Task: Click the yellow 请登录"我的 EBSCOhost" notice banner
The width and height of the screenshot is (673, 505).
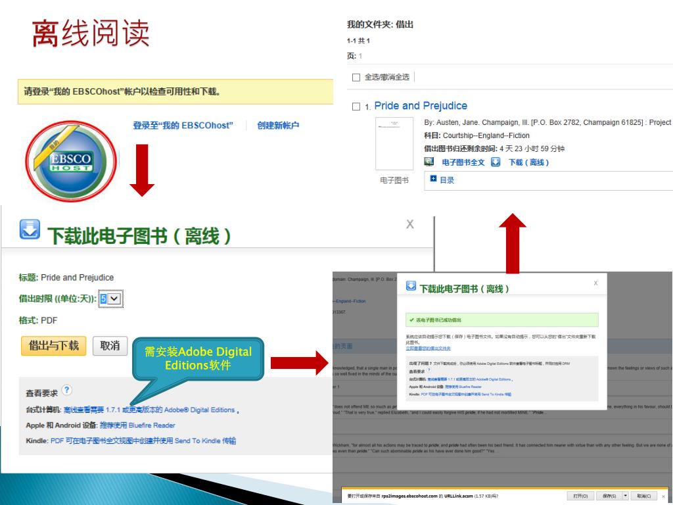Action: tap(175, 91)
